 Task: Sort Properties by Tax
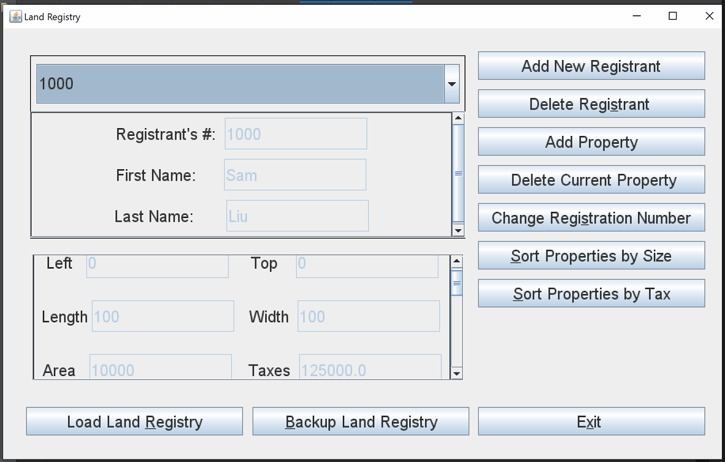pos(591,293)
